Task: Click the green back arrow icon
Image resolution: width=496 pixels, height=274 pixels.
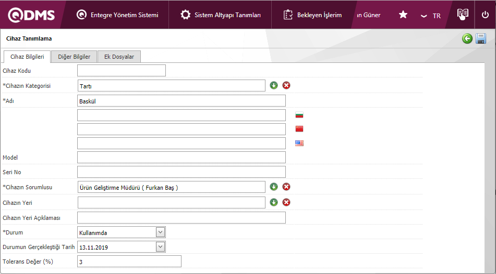Action: [467, 38]
